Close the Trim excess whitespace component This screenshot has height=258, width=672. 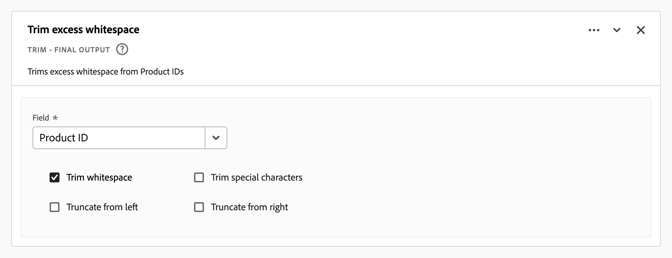point(640,30)
